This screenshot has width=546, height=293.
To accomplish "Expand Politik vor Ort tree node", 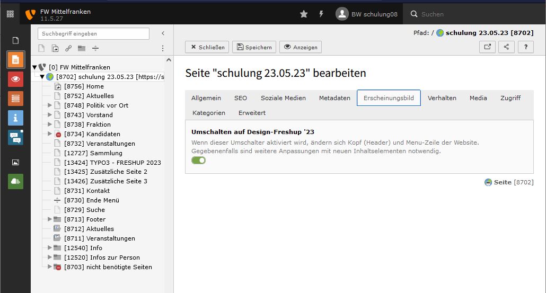I will [49, 105].
